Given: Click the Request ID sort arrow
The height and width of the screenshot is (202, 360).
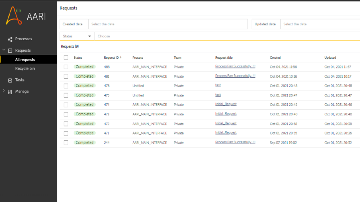Looking at the screenshot, I should click(x=121, y=58).
